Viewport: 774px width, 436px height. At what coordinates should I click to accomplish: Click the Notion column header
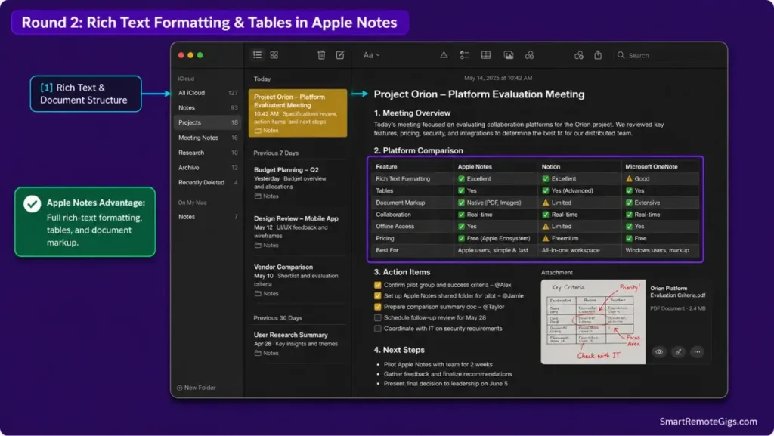pyautogui.click(x=551, y=167)
